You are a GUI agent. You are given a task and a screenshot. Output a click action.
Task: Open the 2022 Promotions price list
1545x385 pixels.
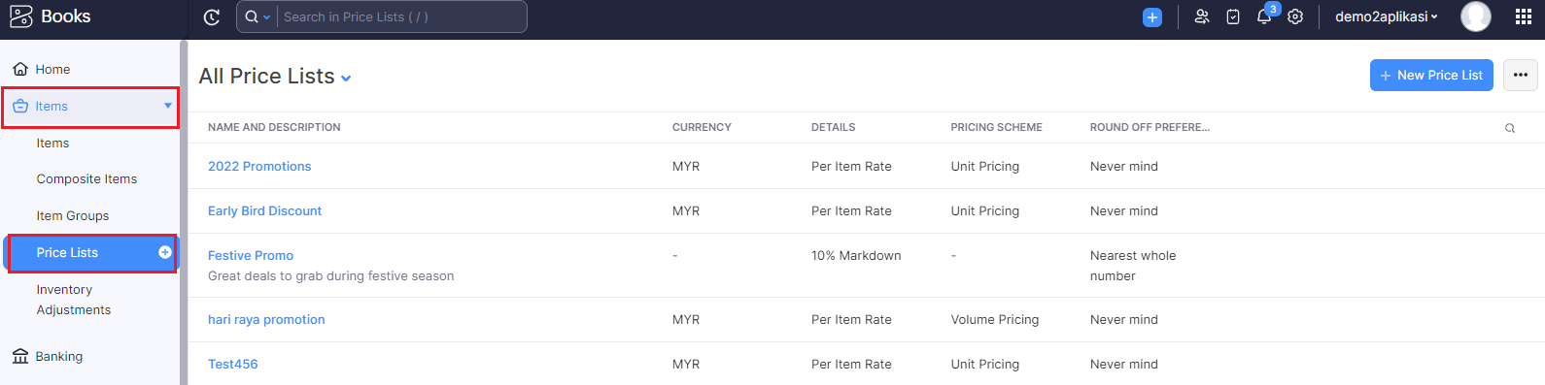click(259, 167)
